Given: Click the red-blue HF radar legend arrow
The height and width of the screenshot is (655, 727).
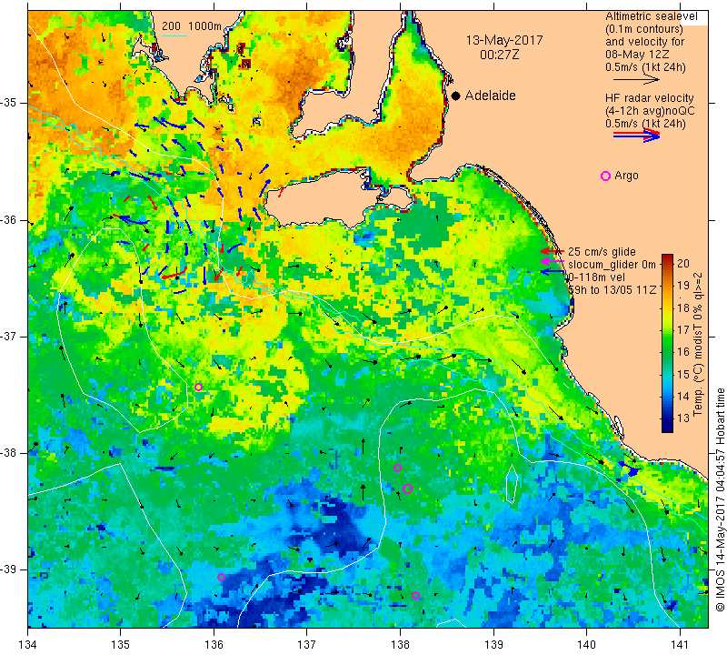Looking at the screenshot, I should pos(636,135).
